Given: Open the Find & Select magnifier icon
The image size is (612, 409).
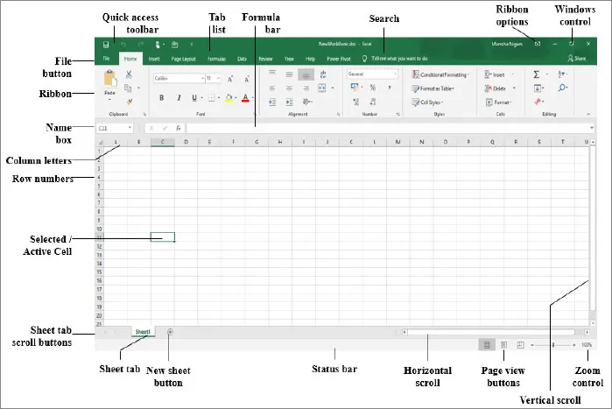Looking at the screenshot, I should pyautogui.click(x=561, y=88).
